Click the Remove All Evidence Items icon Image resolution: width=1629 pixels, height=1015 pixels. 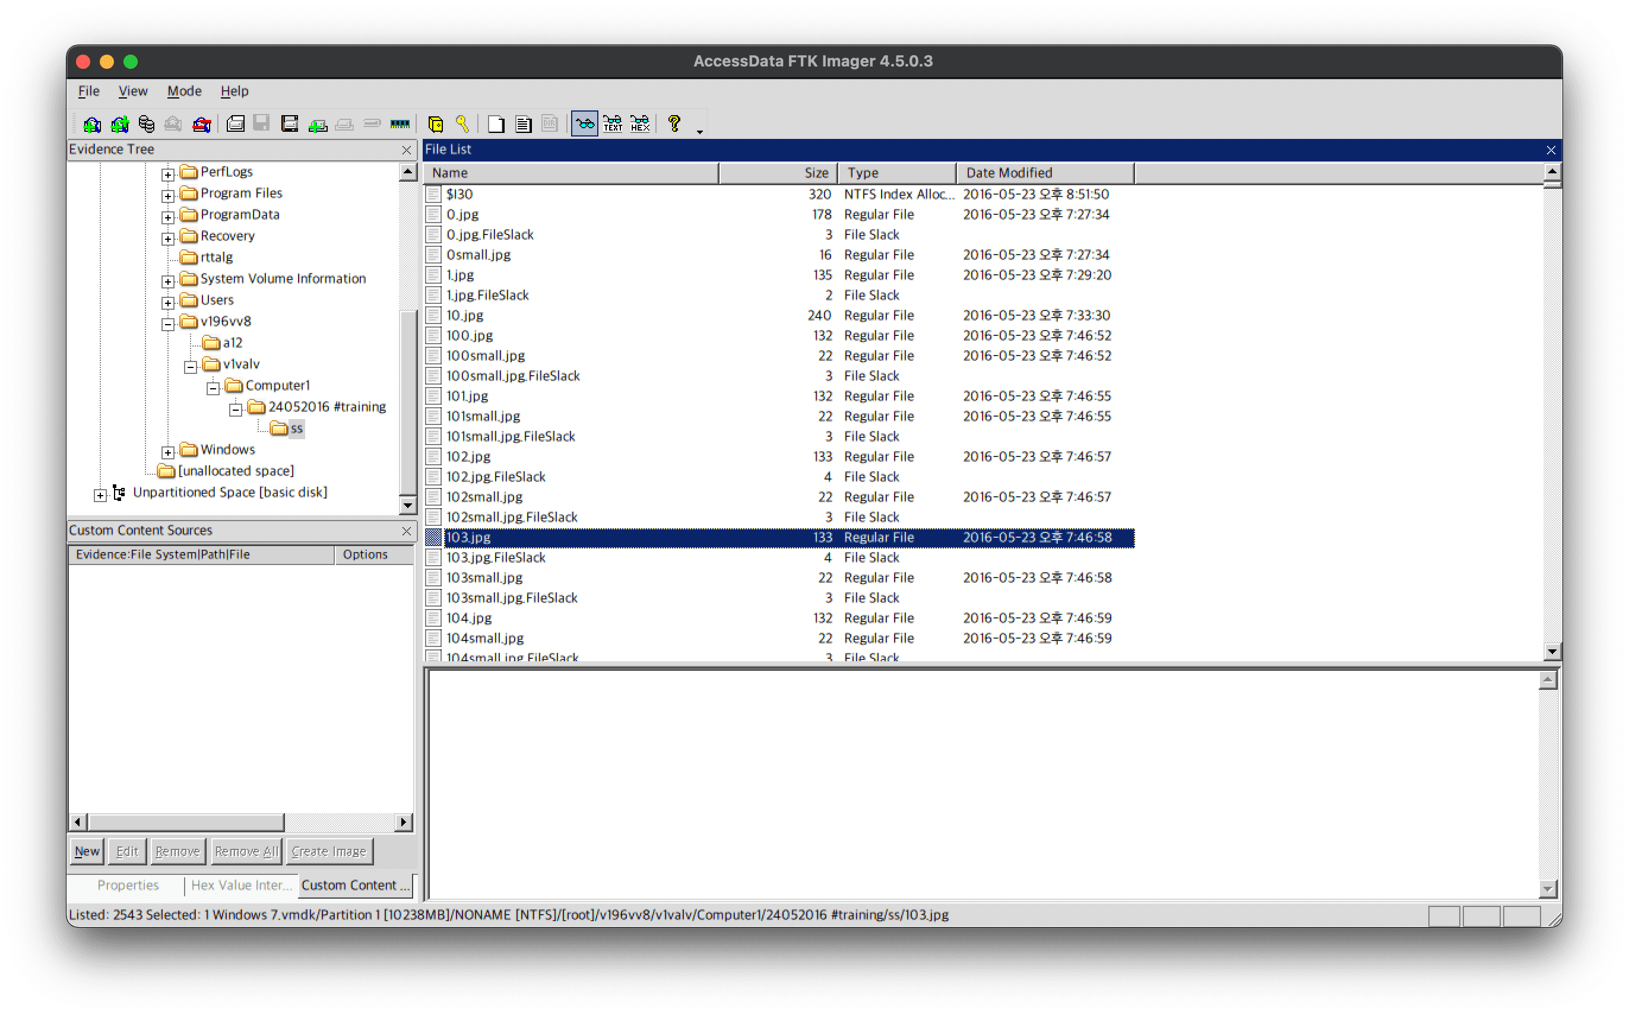click(x=201, y=124)
